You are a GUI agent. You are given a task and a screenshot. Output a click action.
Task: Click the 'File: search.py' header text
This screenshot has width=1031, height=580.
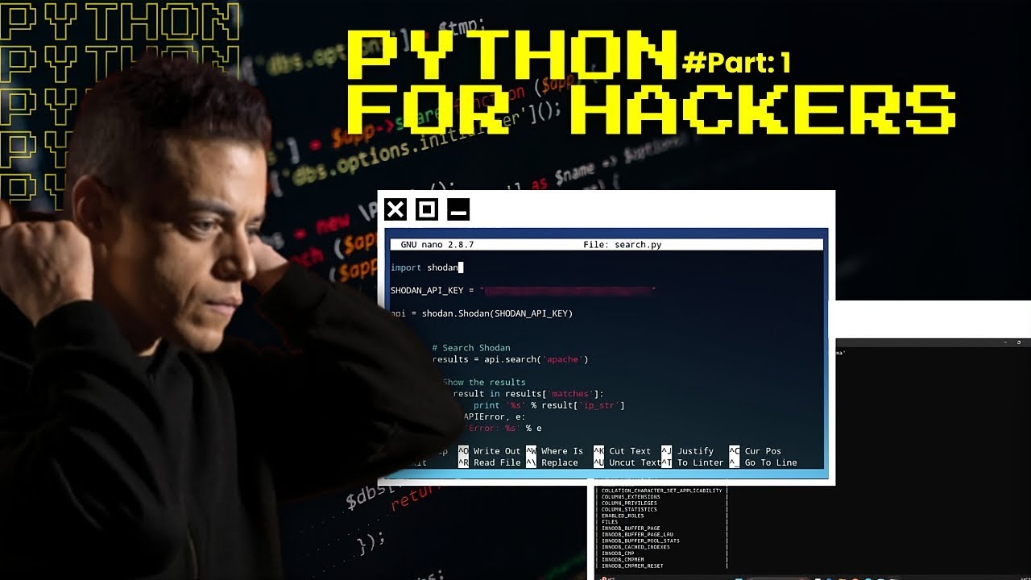pyautogui.click(x=623, y=244)
